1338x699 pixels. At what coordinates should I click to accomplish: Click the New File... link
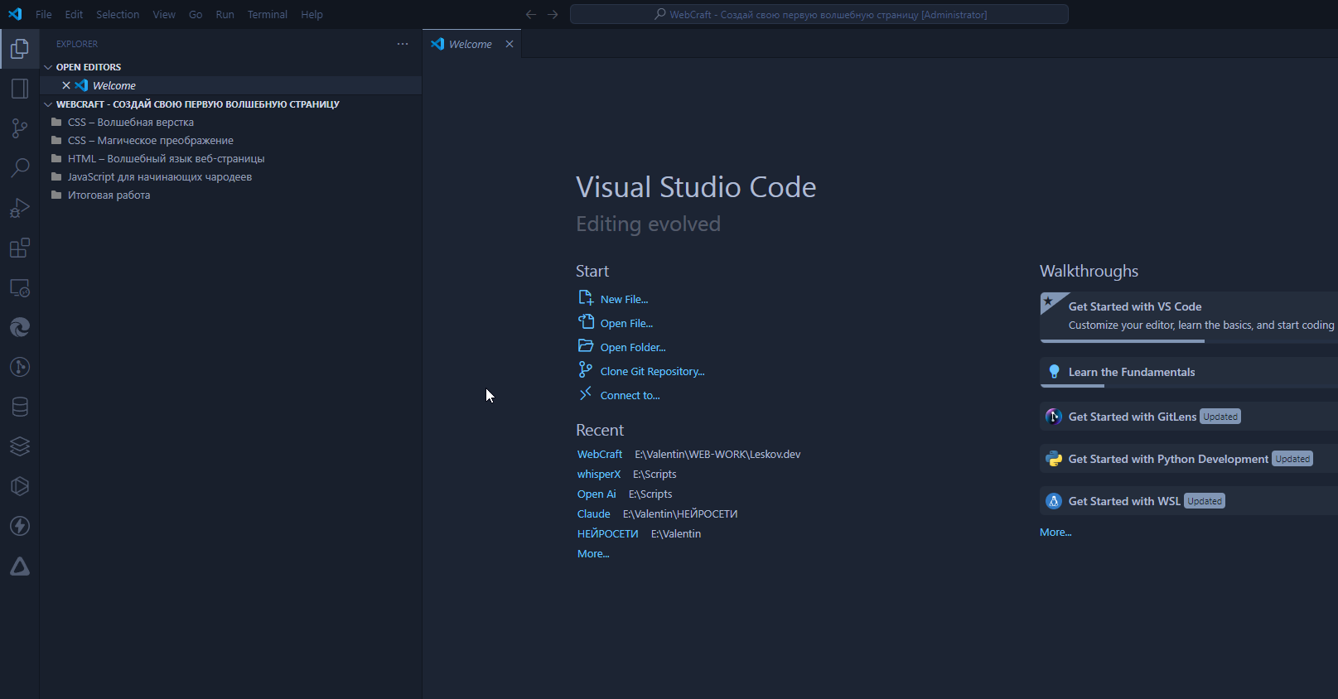(x=625, y=299)
